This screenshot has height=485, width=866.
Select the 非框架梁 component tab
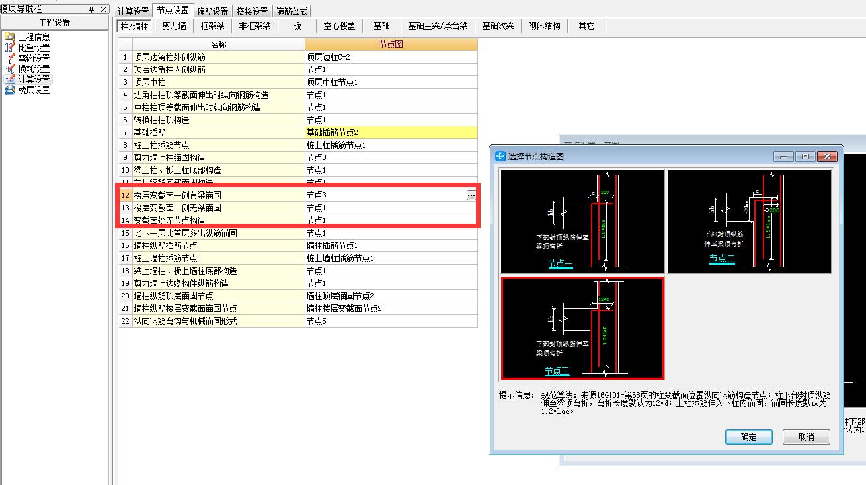click(x=255, y=26)
